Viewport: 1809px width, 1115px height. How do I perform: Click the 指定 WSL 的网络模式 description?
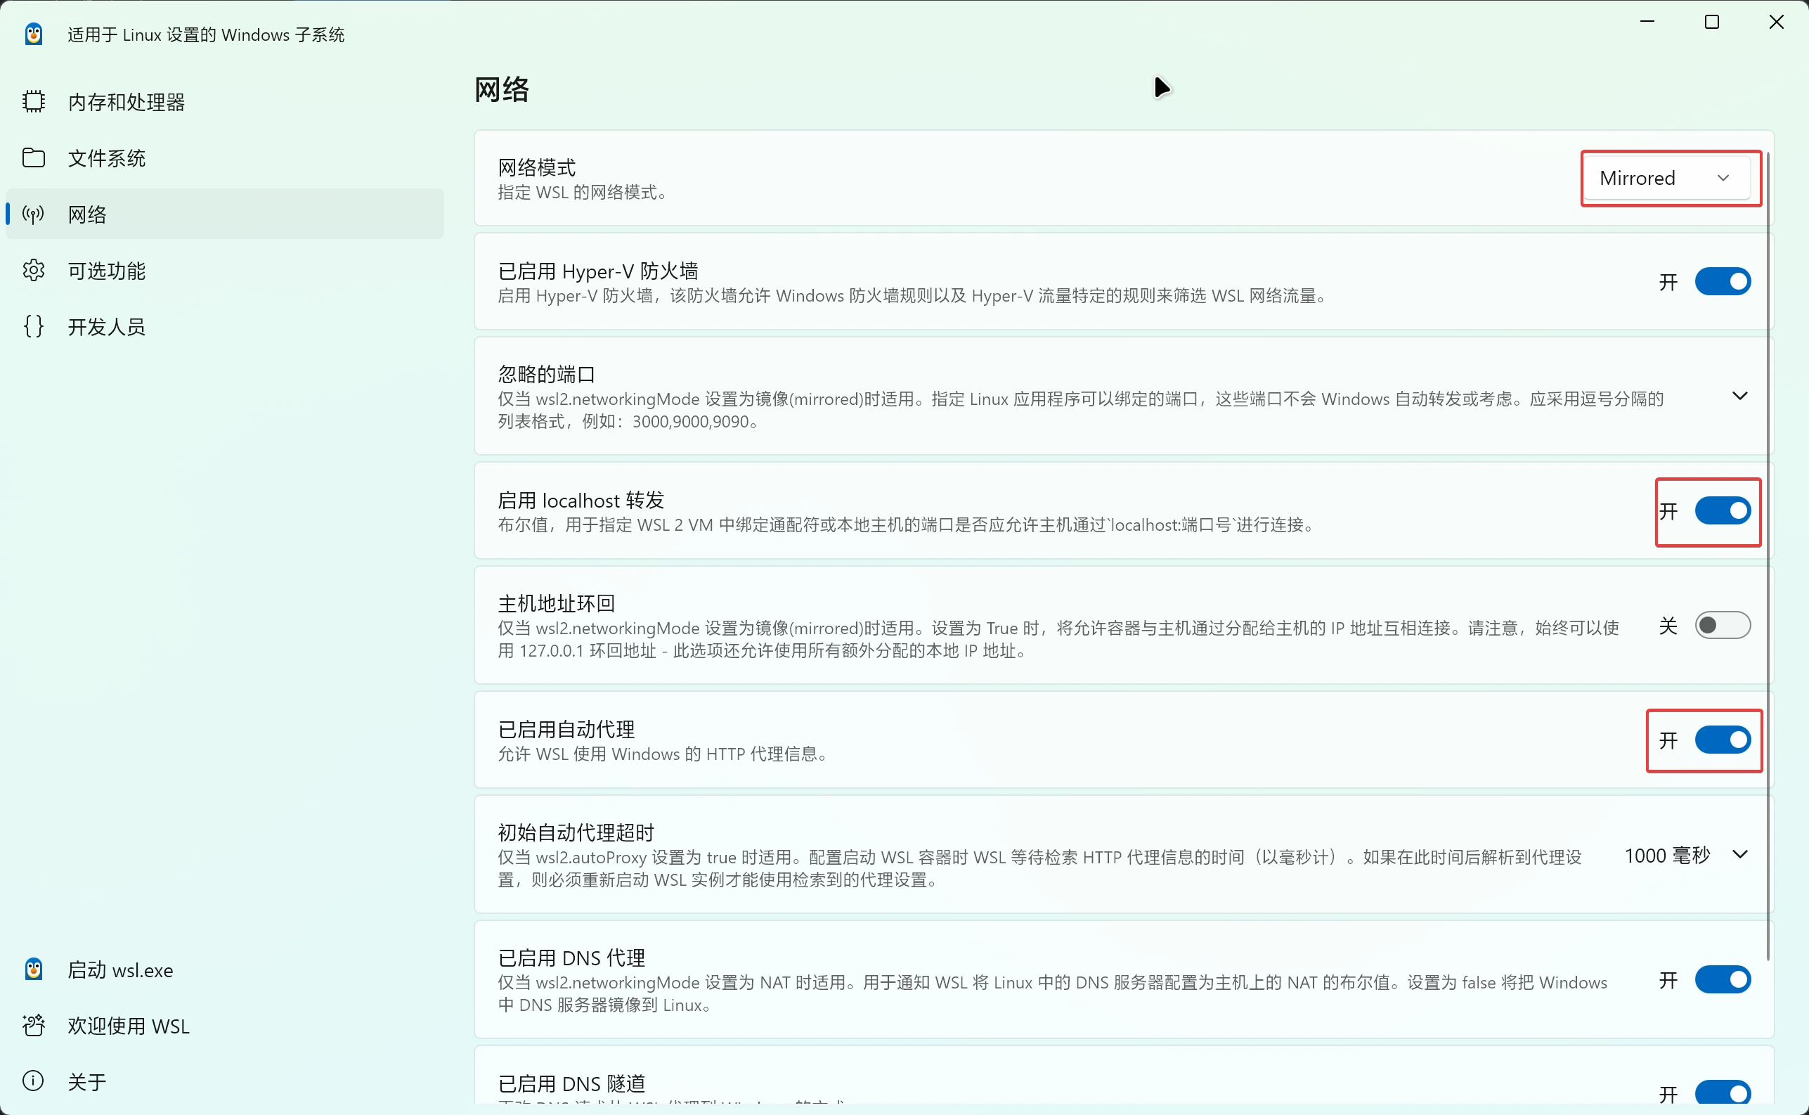(x=583, y=193)
